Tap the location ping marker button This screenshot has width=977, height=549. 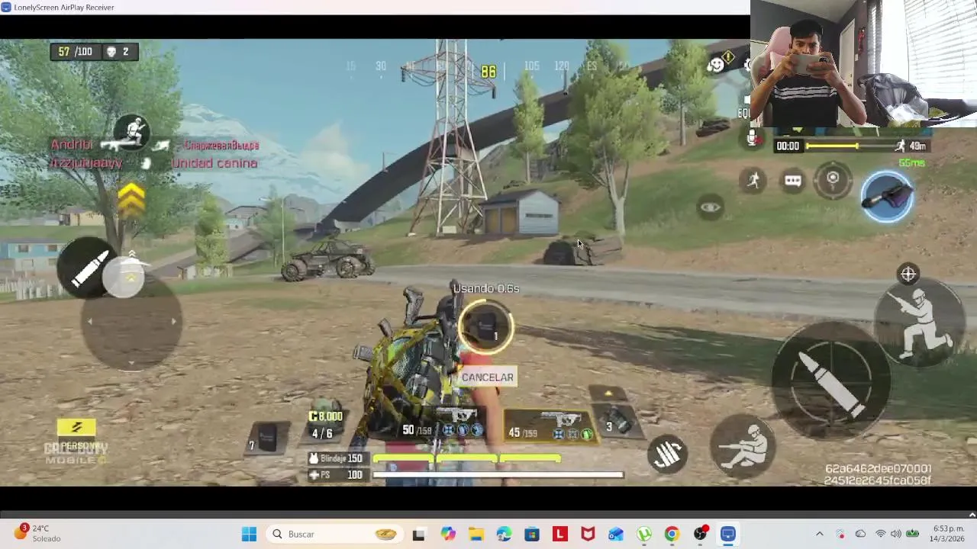[833, 180]
